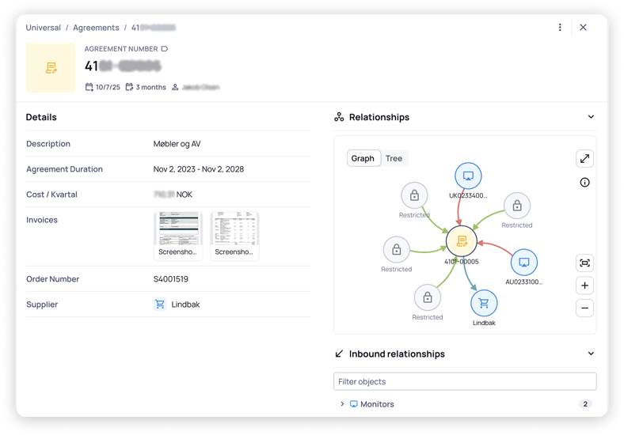This screenshot has height=435, width=624.
Task: Switch to Tree view
Action: 394,158
